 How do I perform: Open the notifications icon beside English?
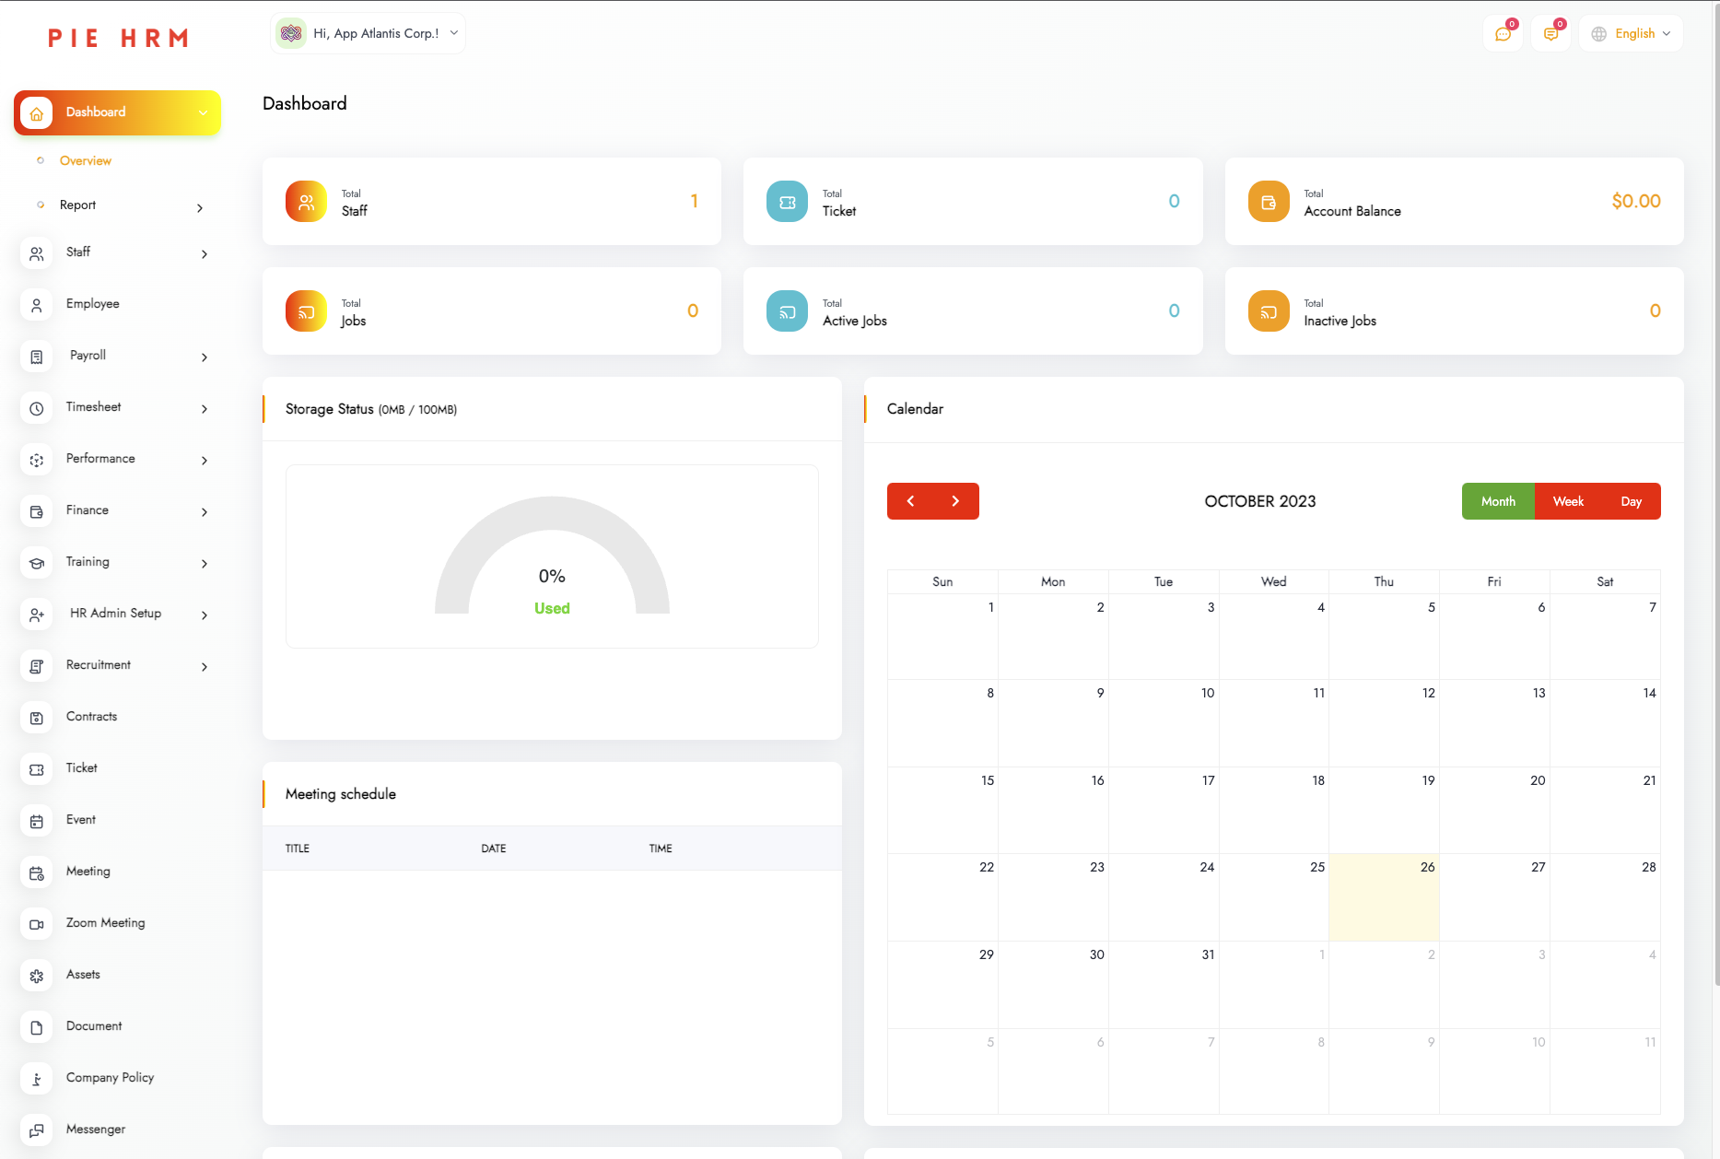point(1550,34)
